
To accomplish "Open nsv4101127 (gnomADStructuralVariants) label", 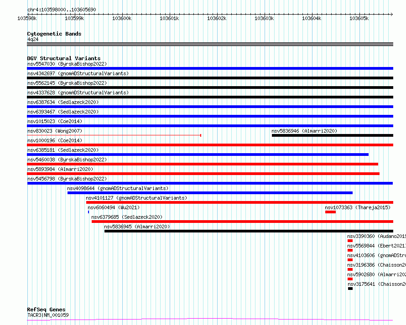I will [x=136, y=198].
